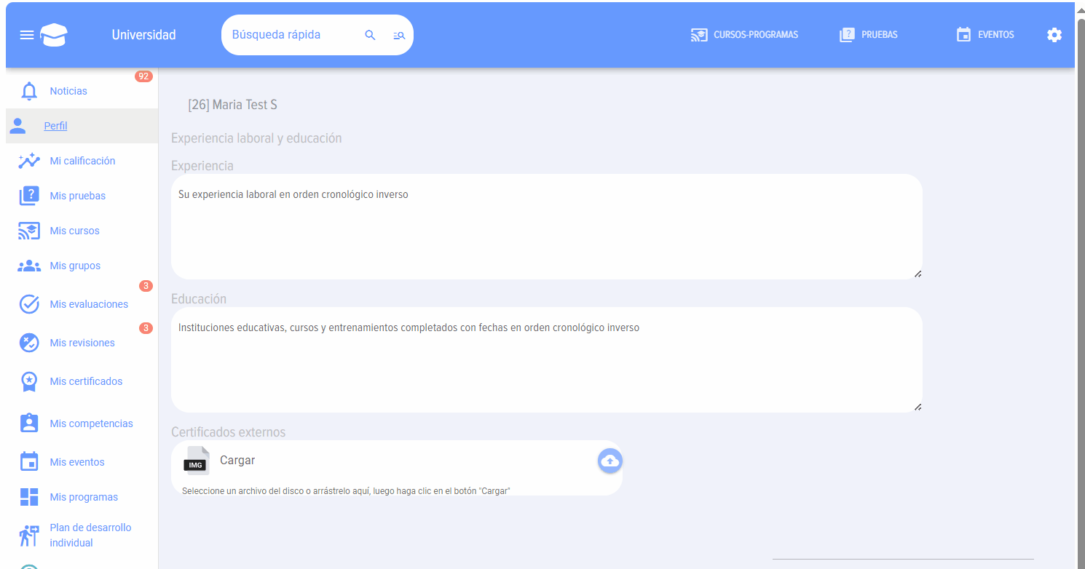Open the hamburger menu icon
The height and width of the screenshot is (569, 1085).
tap(27, 35)
